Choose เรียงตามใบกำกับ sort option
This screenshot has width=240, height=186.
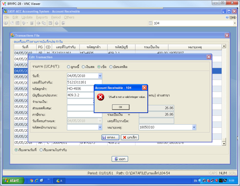click(x=41, y=150)
